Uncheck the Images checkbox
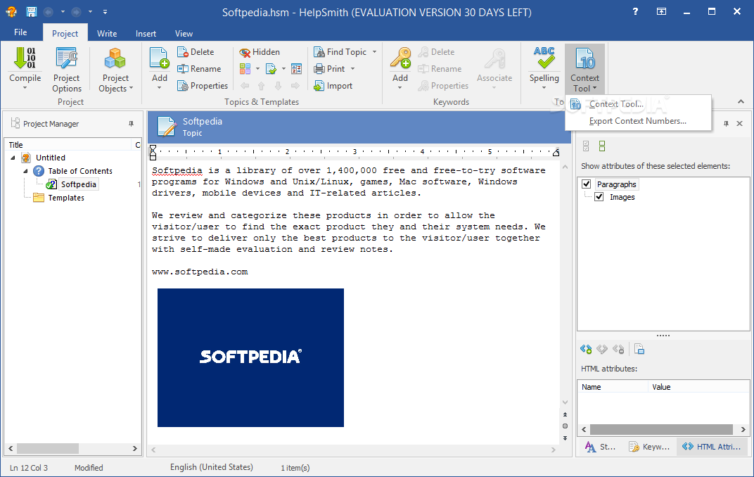Screen dimensions: 754x477 (599, 197)
